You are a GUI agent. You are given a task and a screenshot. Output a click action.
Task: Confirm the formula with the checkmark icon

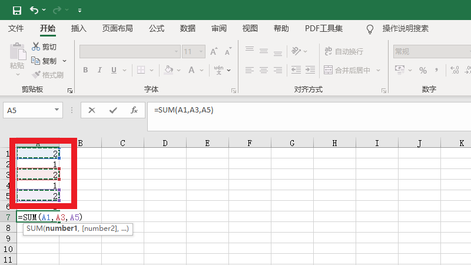point(113,110)
